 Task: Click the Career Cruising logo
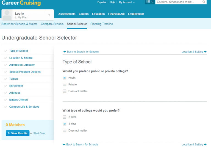pos(21,3)
